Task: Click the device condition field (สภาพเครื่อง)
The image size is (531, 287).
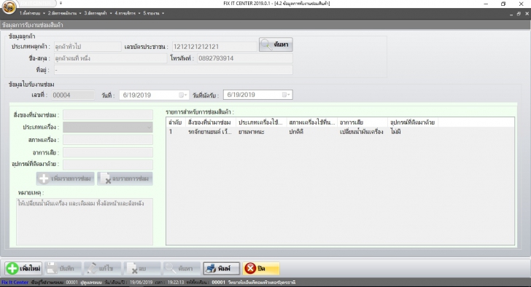Action: 108,140
